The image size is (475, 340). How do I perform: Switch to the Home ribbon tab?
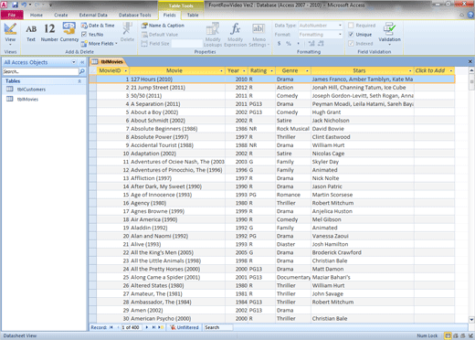pyautogui.click(x=37, y=15)
